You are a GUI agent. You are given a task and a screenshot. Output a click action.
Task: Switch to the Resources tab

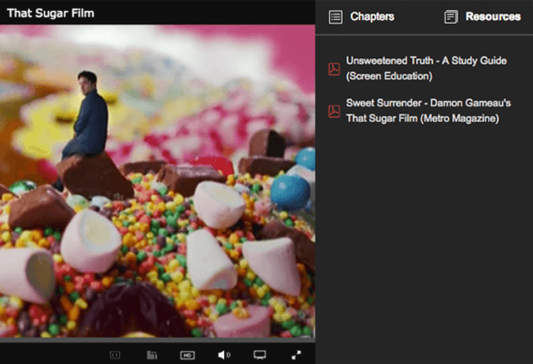coord(483,16)
